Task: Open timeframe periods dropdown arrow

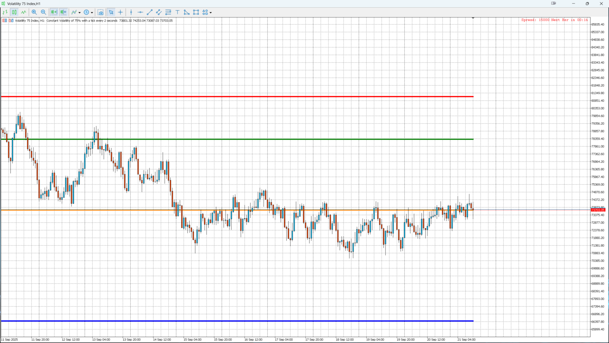Action: pos(92,13)
